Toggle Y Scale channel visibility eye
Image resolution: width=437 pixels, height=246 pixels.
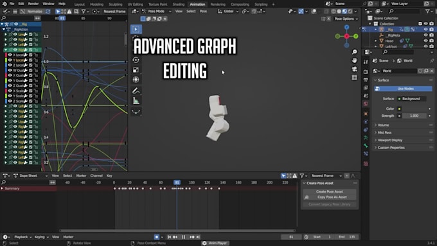click(x=10, y=96)
